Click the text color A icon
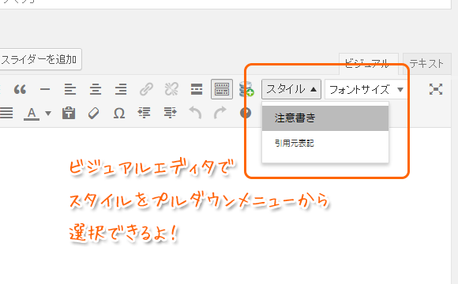Screen dimensions: 458x284 click(32, 114)
